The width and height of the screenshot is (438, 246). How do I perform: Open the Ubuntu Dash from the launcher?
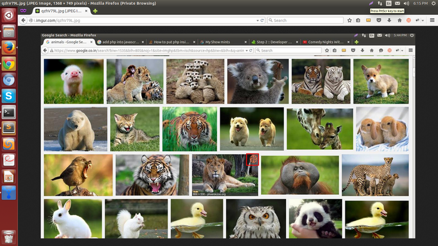click(x=9, y=15)
